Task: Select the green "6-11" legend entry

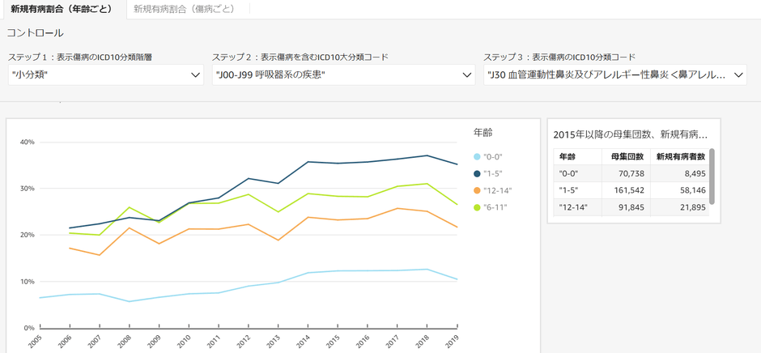Action: click(494, 208)
